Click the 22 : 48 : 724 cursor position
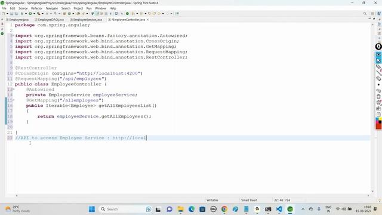 [x=282, y=200]
